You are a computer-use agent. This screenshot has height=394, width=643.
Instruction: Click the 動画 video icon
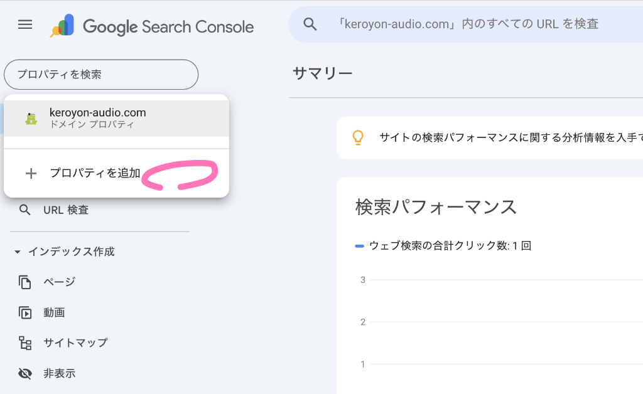click(x=25, y=312)
